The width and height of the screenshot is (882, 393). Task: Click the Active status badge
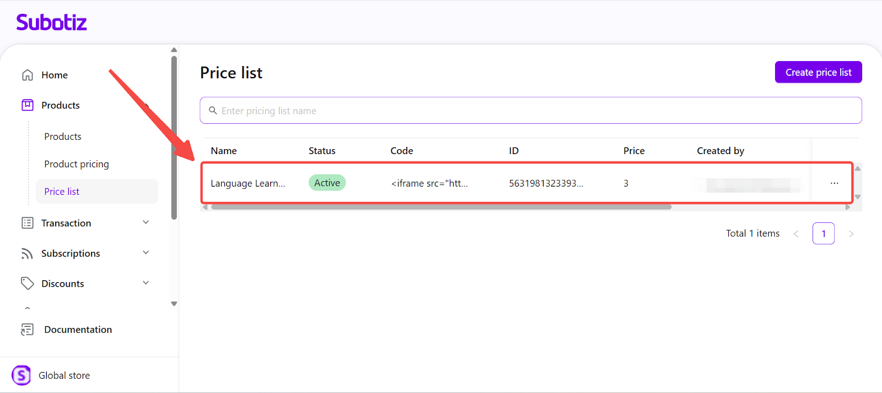click(x=327, y=183)
